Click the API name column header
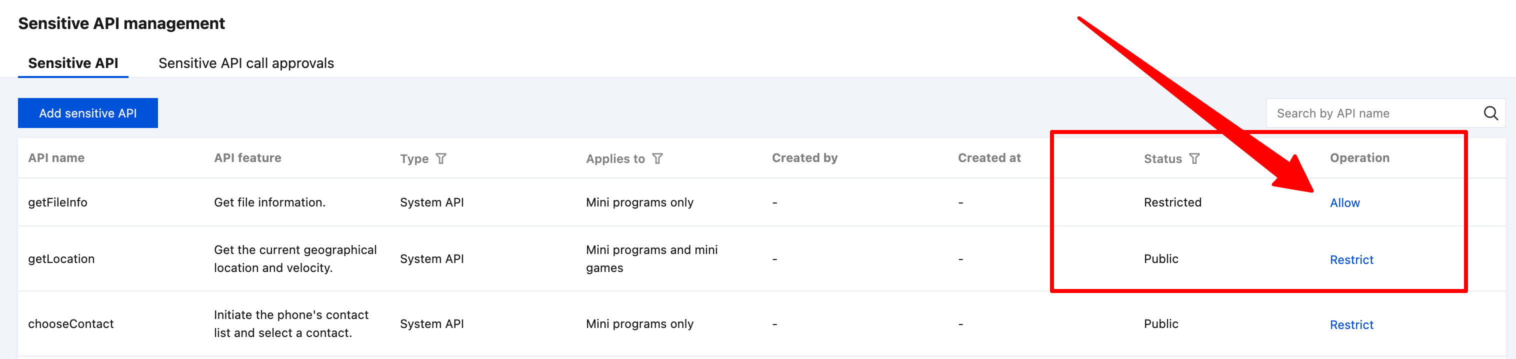The height and width of the screenshot is (359, 1516). (x=56, y=157)
